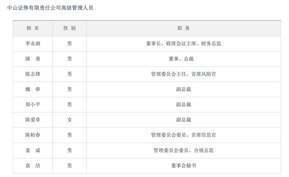This screenshot has height=177, width=289.
Task: Click the 姓名 column header
Action: (33, 28)
